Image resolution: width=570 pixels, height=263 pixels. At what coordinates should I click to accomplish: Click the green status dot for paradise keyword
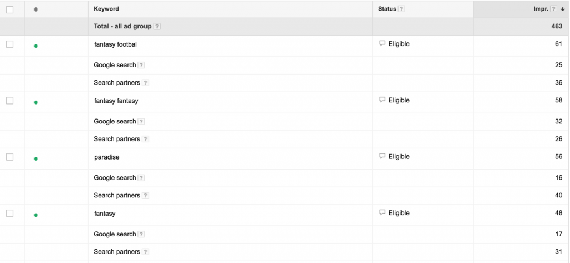pos(36,158)
